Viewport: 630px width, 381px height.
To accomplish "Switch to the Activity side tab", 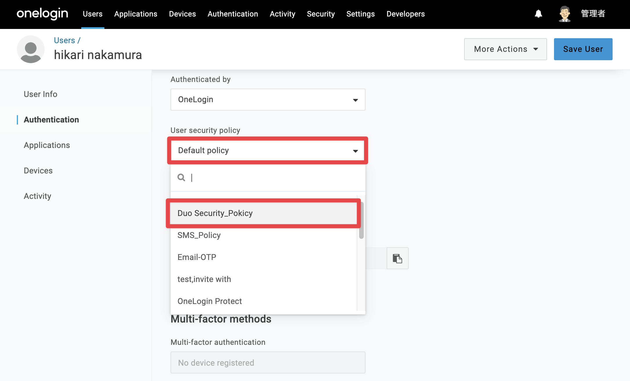I will [x=37, y=196].
